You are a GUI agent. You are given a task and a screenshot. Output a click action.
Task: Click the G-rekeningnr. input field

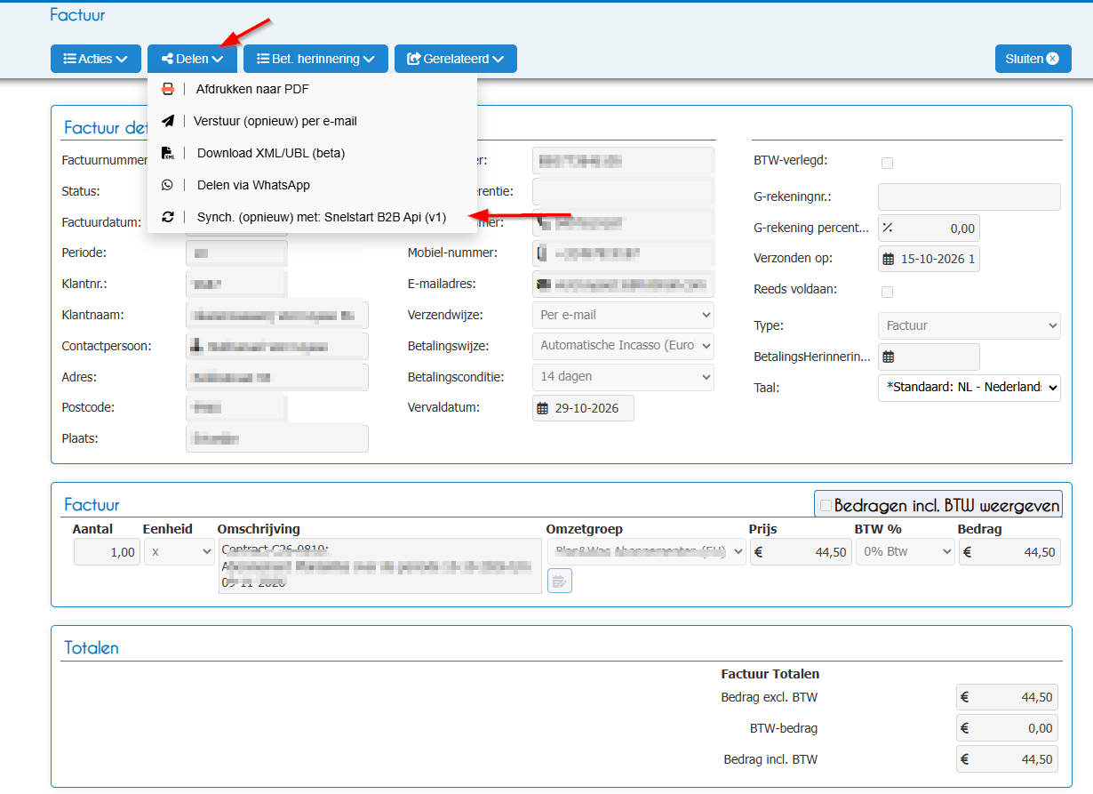pos(969,197)
